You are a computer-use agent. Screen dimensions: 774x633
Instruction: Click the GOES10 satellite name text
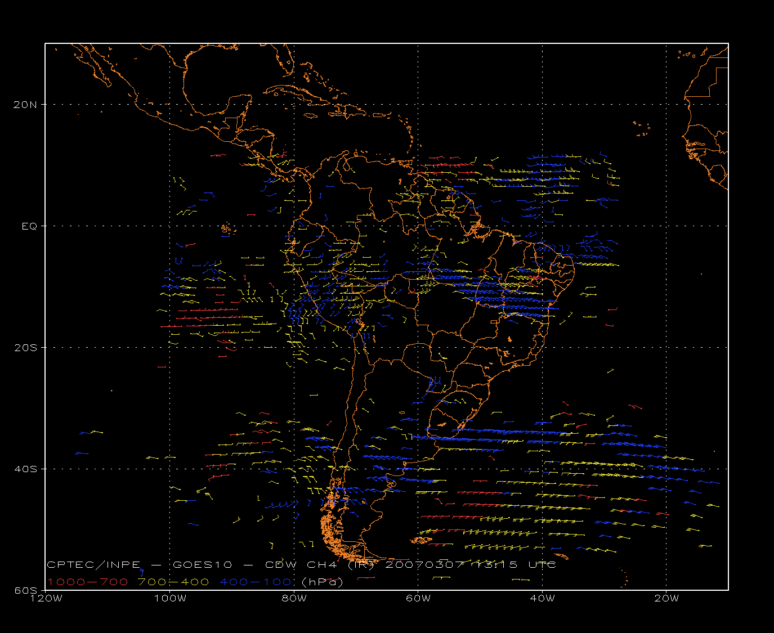[x=203, y=564]
